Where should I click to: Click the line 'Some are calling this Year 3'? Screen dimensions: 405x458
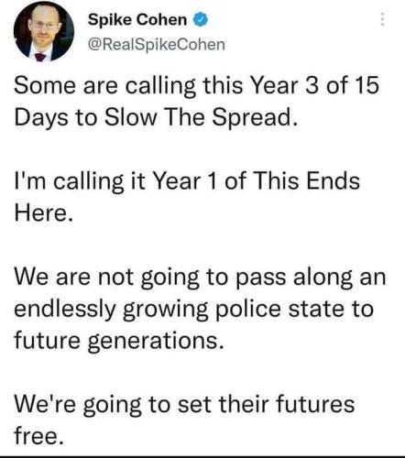(x=159, y=86)
